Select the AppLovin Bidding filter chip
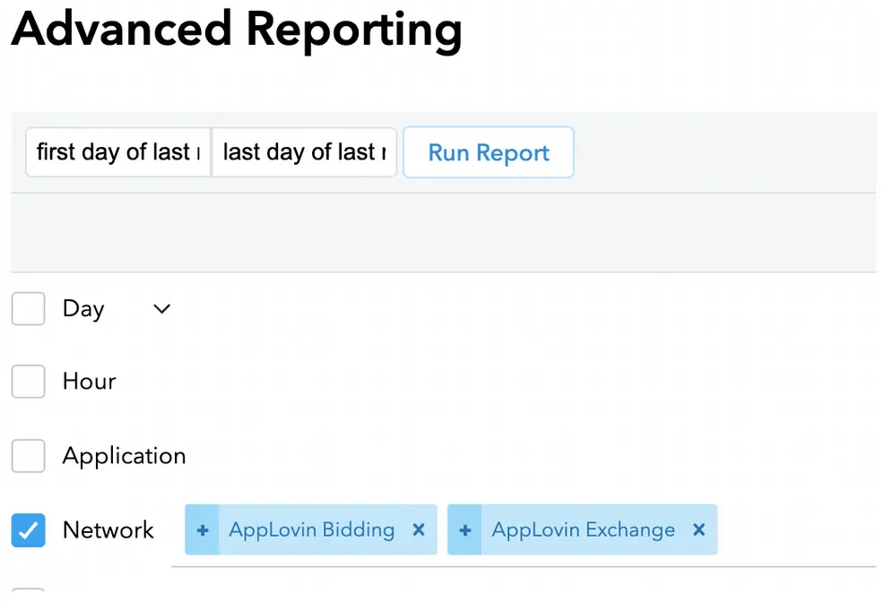Viewport: 885px width, 602px height. click(x=312, y=529)
